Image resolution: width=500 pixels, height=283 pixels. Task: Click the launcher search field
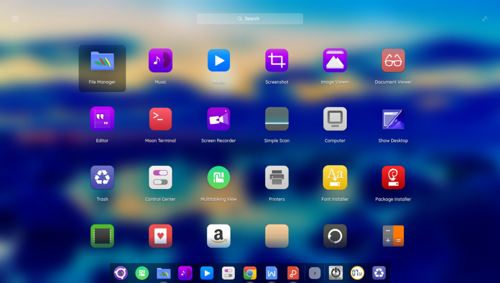pyautogui.click(x=250, y=19)
